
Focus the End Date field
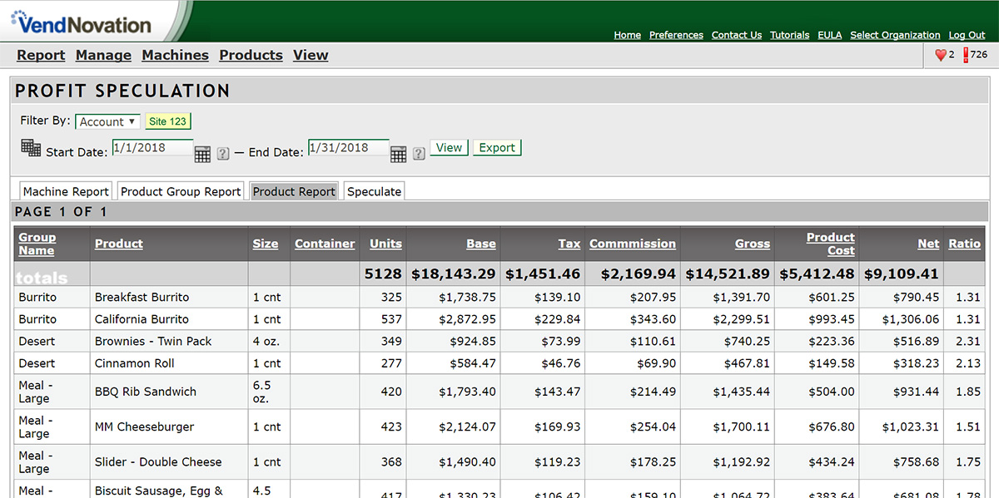pyautogui.click(x=348, y=147)
